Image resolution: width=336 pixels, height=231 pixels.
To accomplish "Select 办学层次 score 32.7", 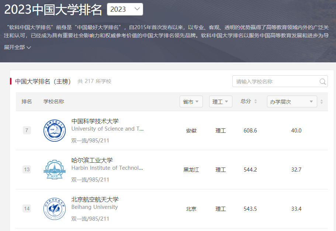I will pyautogui.click(x=296, y=170).
